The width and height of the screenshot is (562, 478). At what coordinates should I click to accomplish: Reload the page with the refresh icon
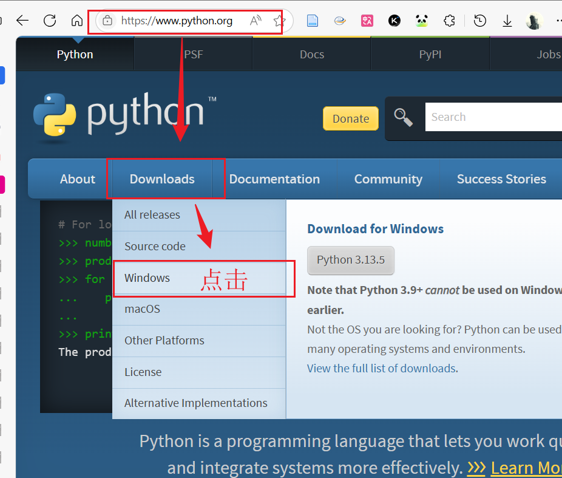50,21
